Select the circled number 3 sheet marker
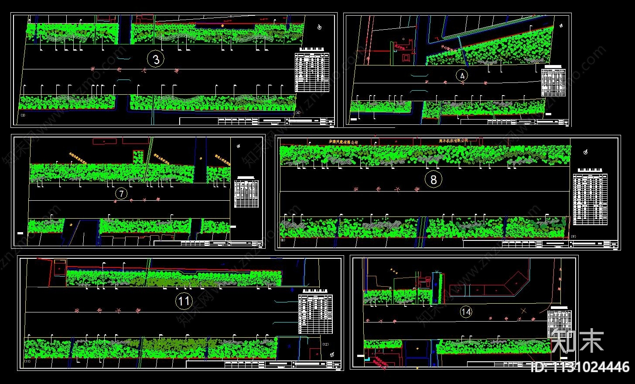Screen dimensions: 635x384 [156, 58]
